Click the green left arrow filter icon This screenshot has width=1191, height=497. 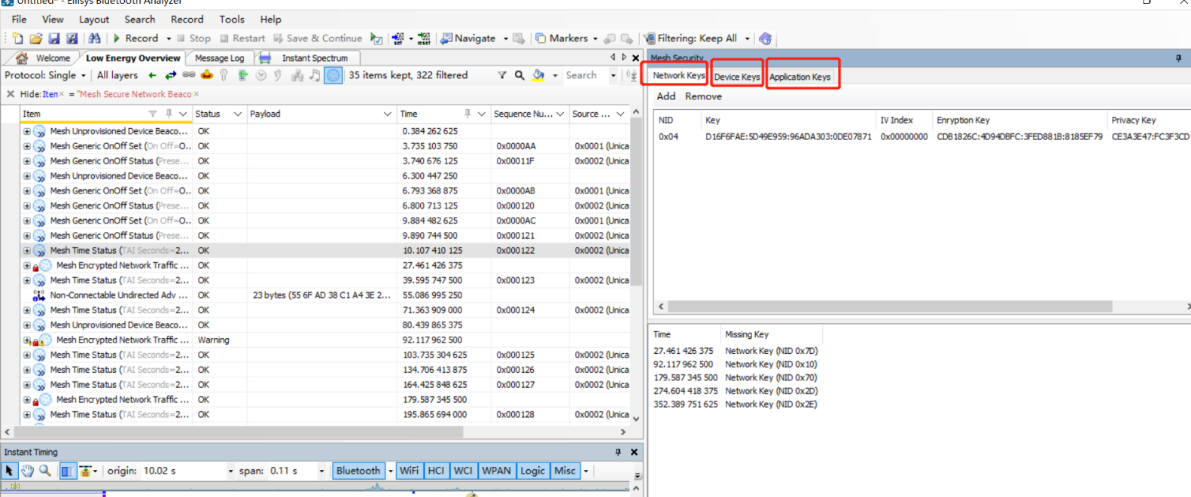click(x=153, y=75)
